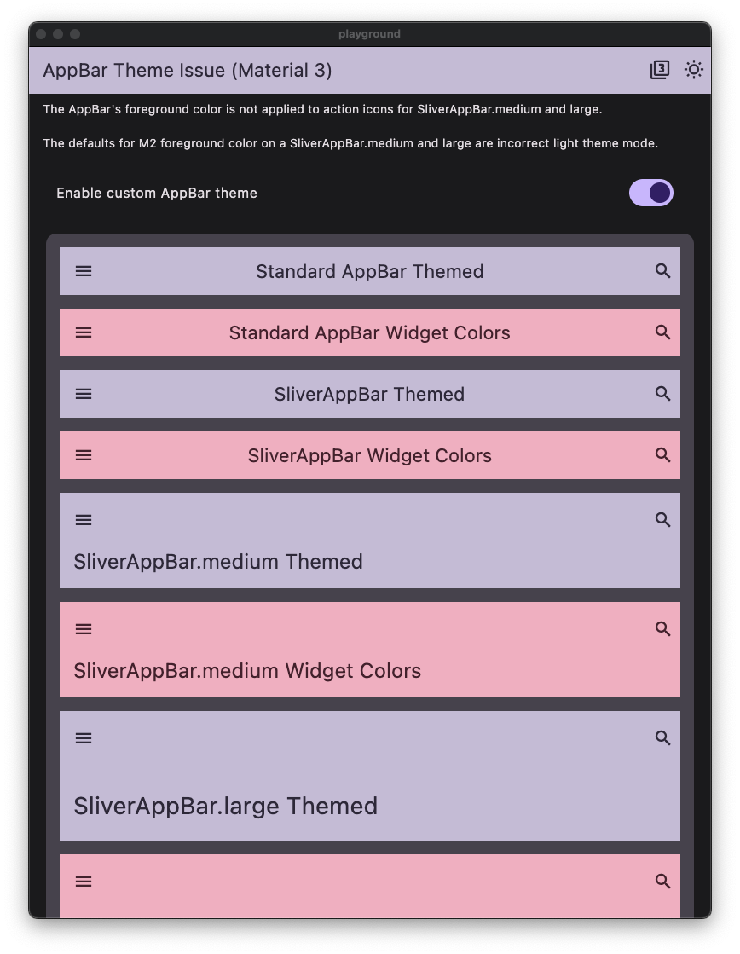Click search icon on bottom pink app bar

[662, 881]
